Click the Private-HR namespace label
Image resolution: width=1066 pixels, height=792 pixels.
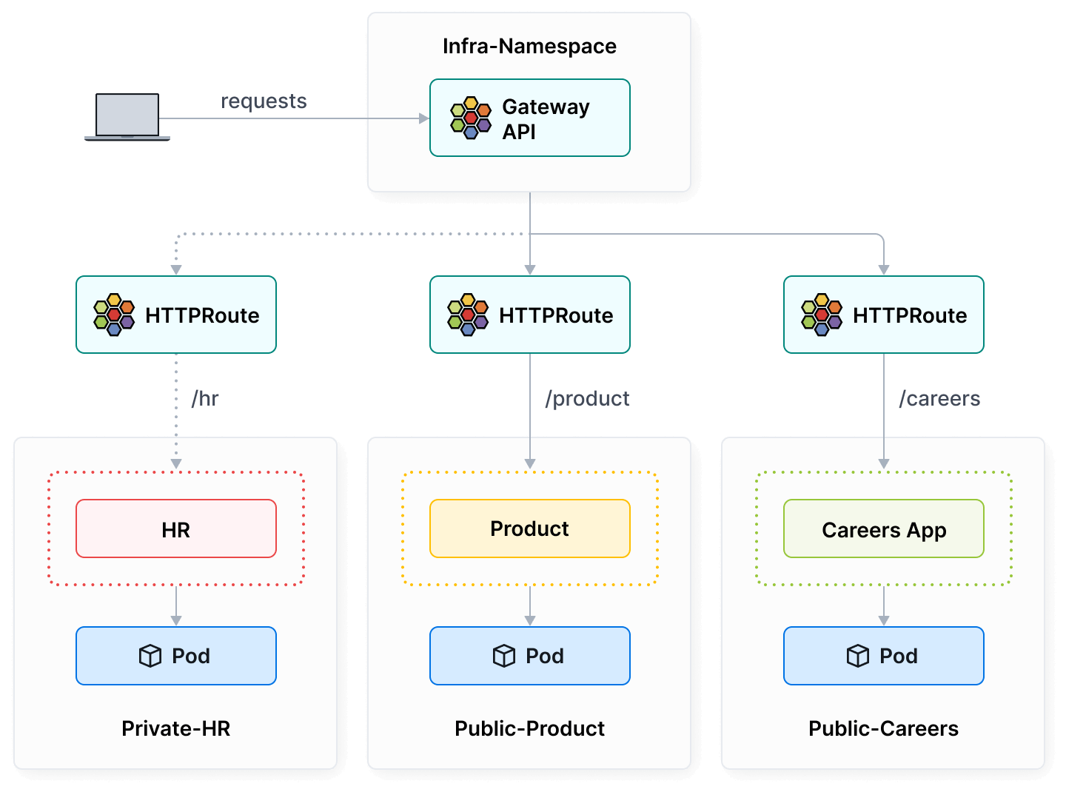coord(176,728)
